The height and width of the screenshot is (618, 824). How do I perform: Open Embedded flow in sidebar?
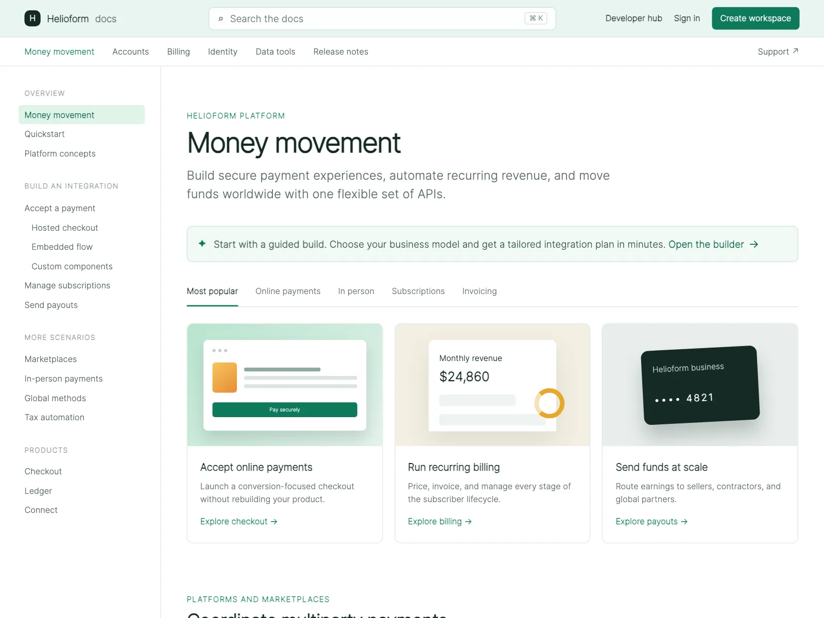(x=62, y=247)
